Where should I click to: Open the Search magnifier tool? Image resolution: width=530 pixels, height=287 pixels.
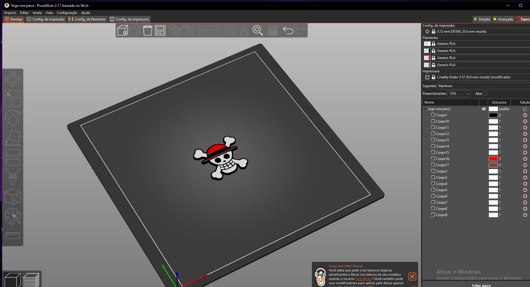point(258,30)
